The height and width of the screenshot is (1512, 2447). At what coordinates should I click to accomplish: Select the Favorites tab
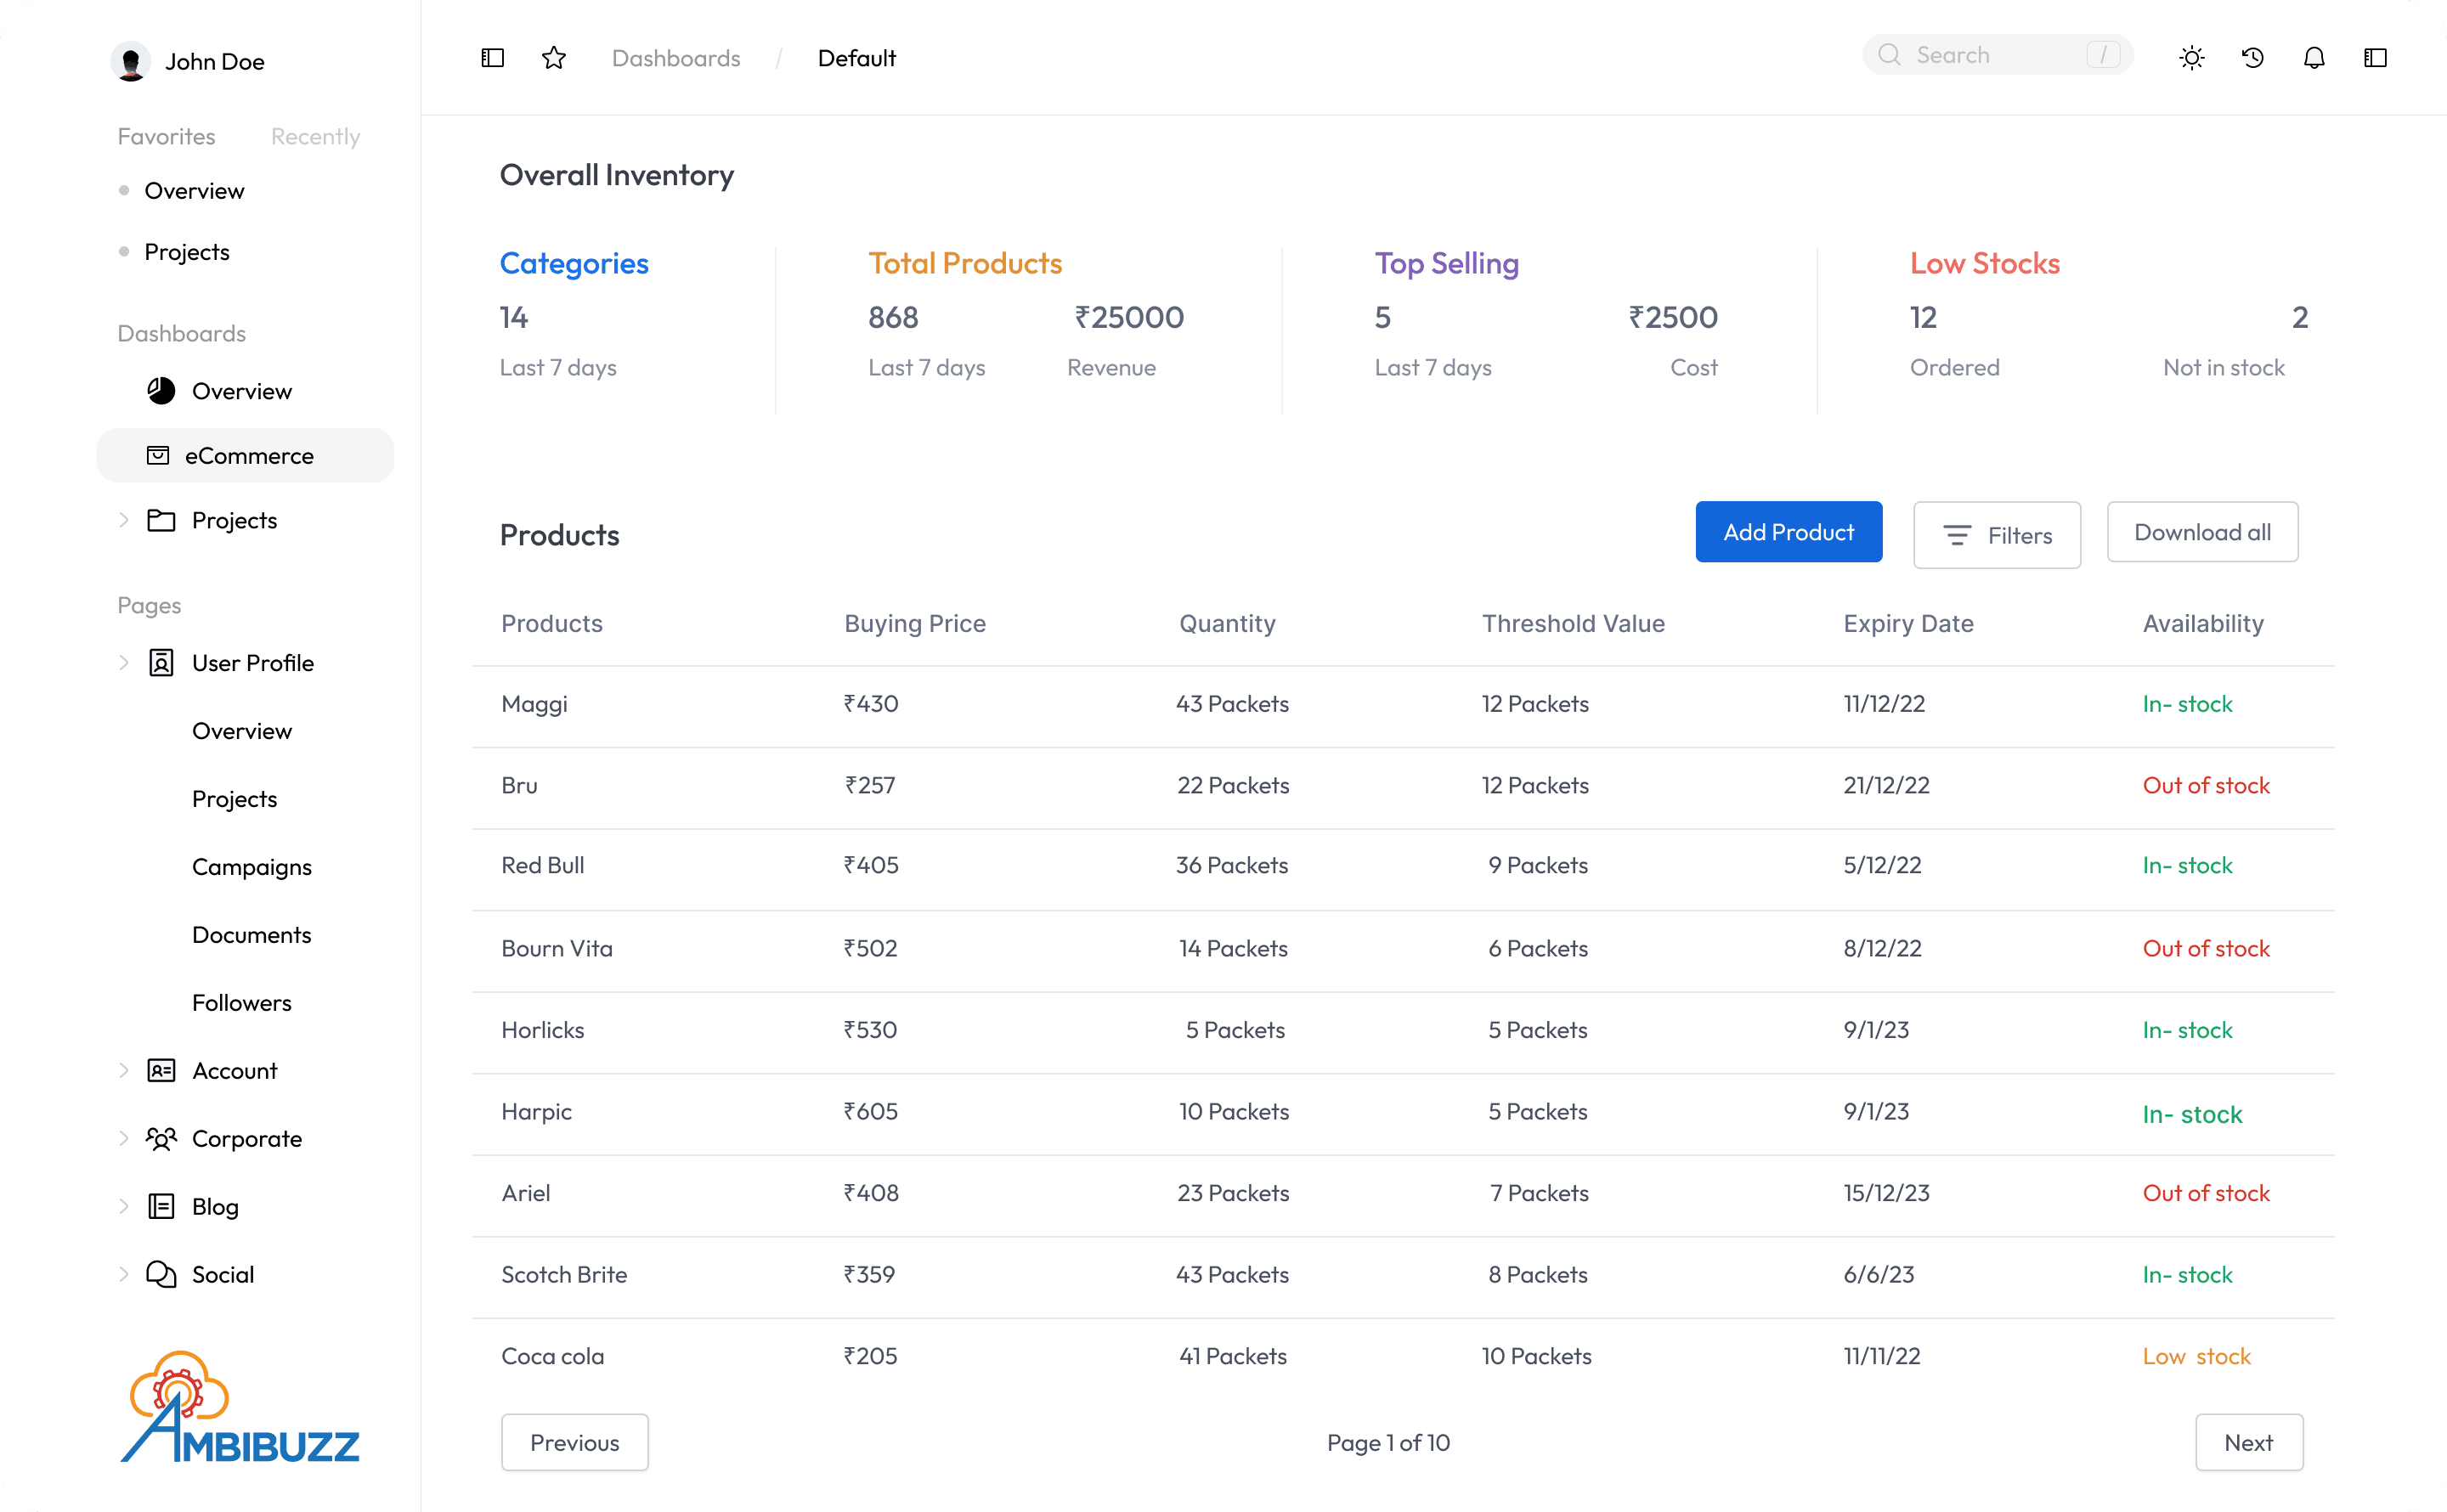coord(166,137)
